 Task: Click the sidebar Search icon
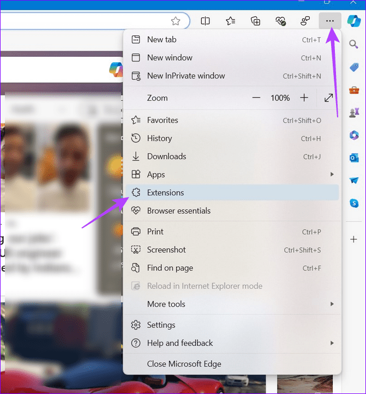tap(353, 44)
